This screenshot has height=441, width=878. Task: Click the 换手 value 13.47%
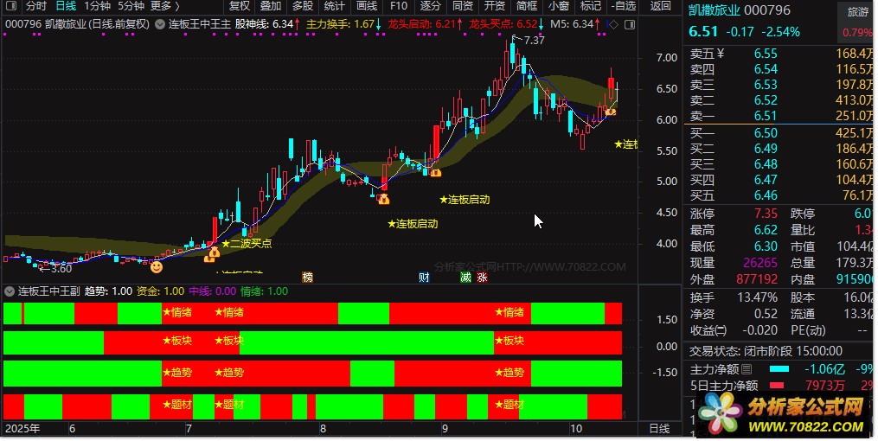point(757,297)
